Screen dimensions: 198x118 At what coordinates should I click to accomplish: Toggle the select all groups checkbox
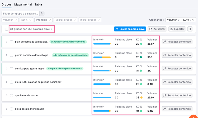point(6,29)
